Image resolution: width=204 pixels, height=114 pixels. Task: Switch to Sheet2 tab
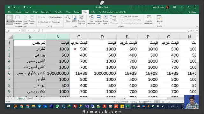[30, 98]
